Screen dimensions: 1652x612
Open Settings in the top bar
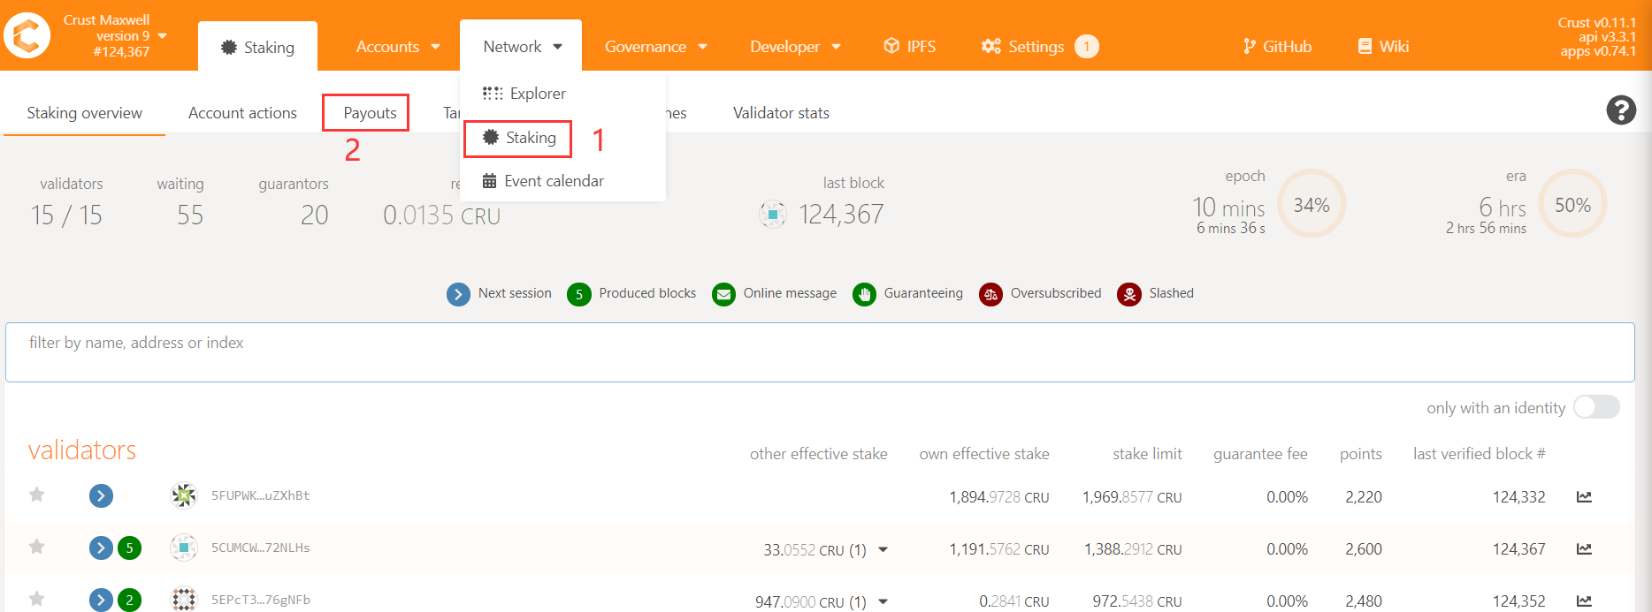[1022, 46]
